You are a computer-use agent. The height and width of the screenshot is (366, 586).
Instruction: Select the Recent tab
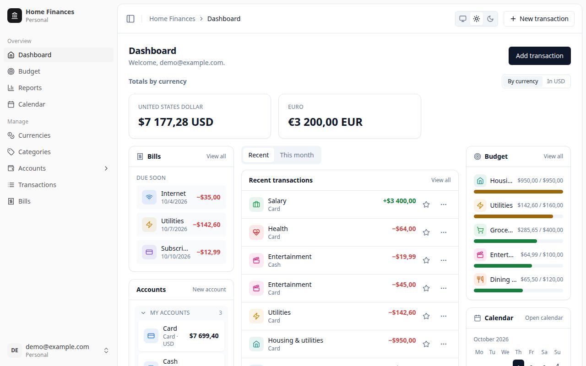click(259, 155)
